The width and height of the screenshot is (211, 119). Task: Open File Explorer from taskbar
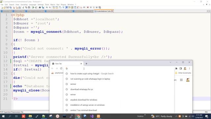30,116
